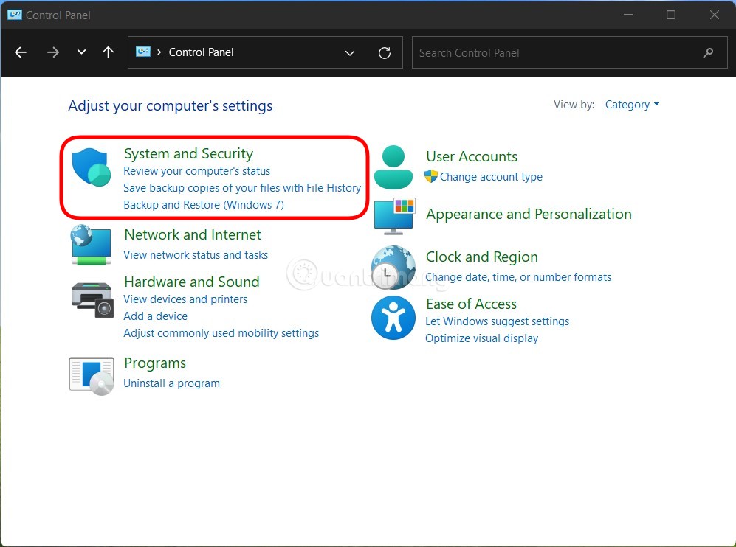
Task: Click Change account type link
Action: pos(491,177)
